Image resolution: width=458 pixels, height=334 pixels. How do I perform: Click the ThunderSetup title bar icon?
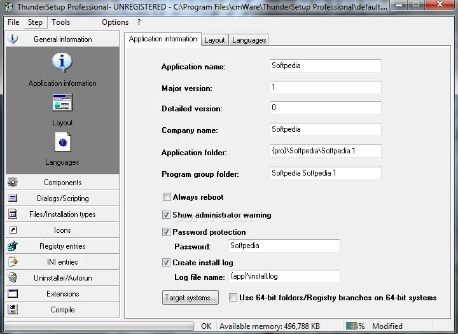pos(9,6)
